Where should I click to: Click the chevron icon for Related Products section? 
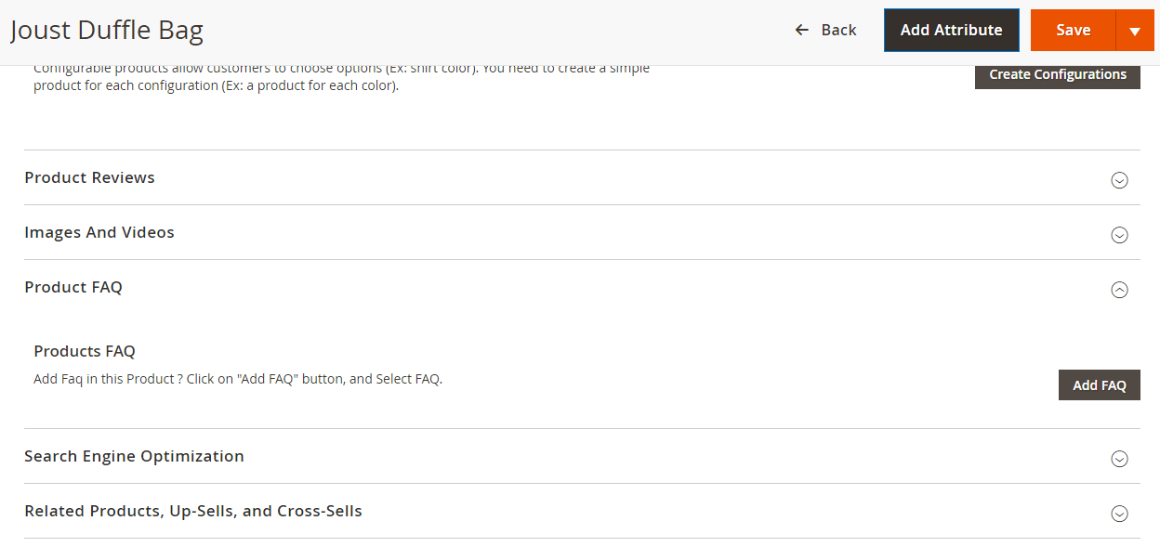1119,514
